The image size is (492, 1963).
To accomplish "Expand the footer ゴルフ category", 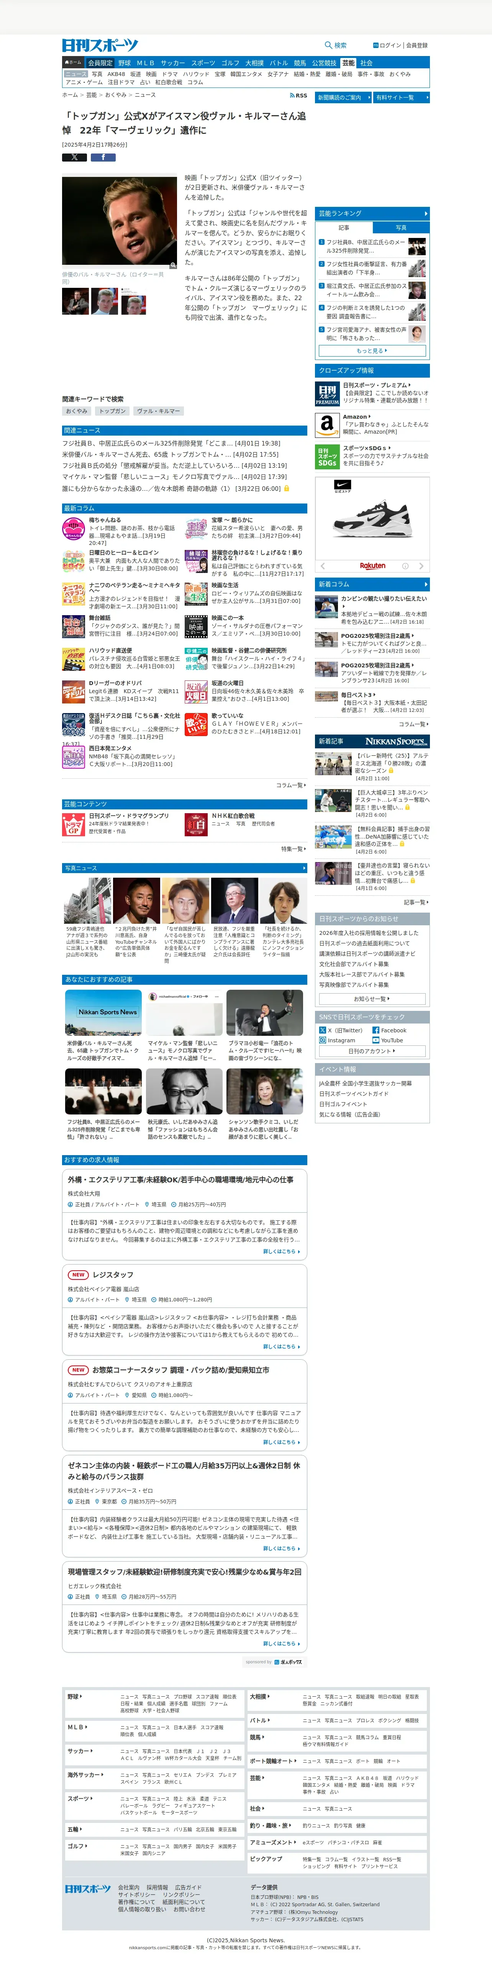I will [77, 1846].
